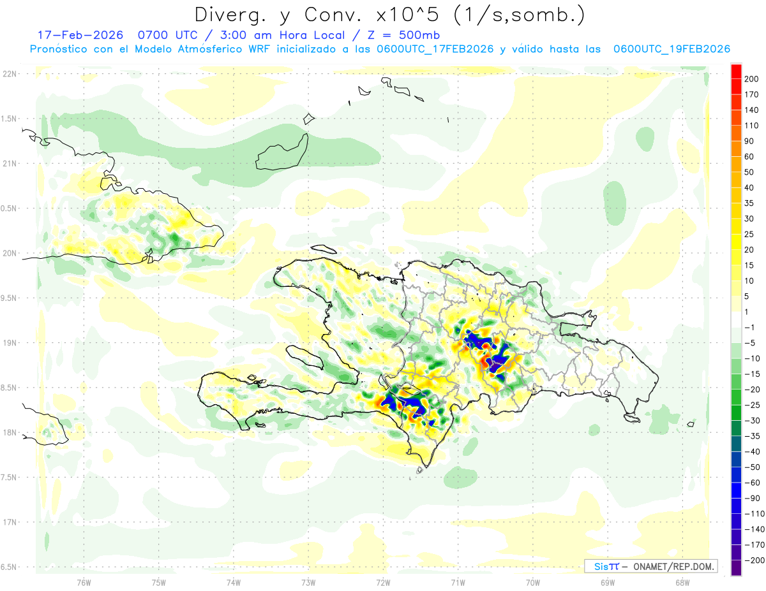Click the 'Pronóstico con el Modelo Atmósferico WRF' text

(150, 49)
